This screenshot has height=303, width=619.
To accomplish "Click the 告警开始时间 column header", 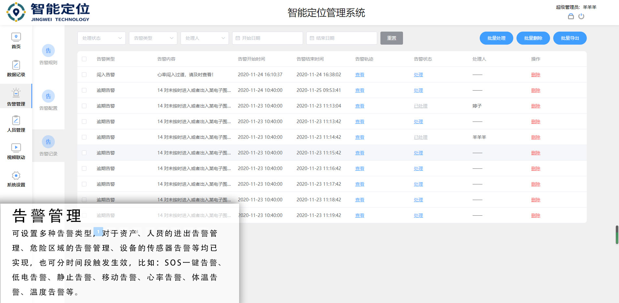I will [x=251, y=59].
